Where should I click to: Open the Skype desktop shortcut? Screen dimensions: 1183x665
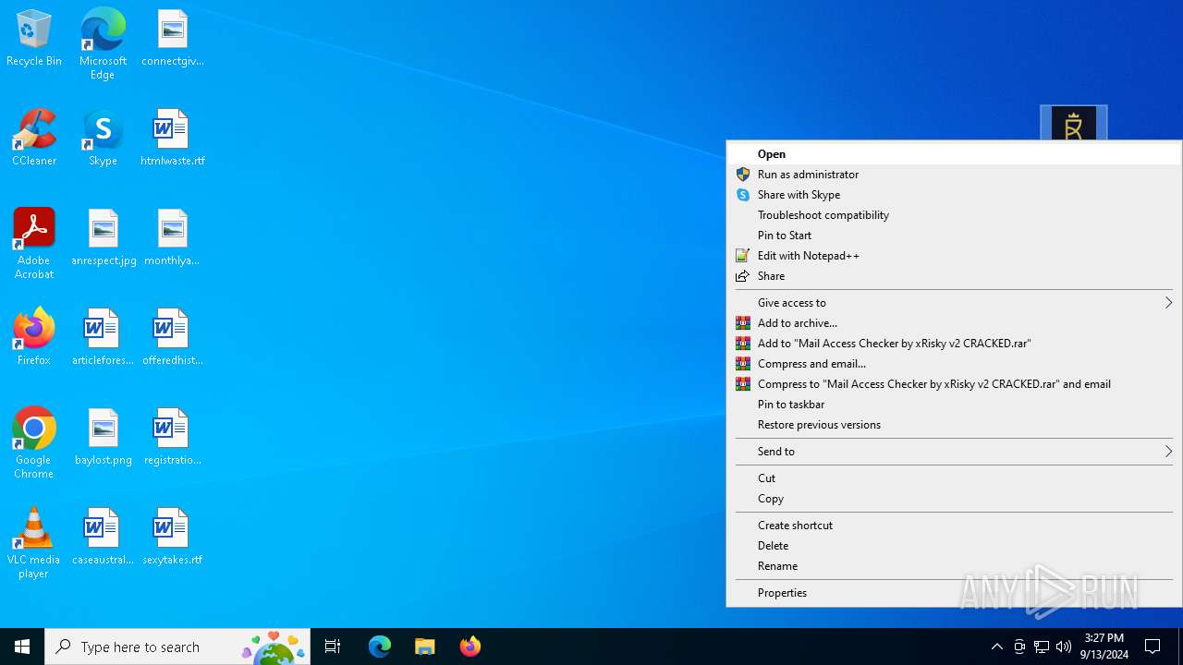coord(103,139)
